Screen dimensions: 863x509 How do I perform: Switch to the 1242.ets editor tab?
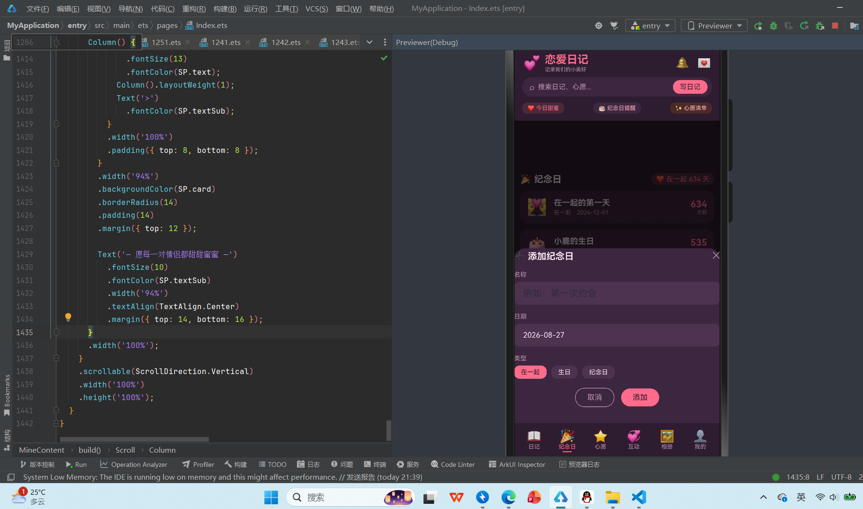pos(286,42)
